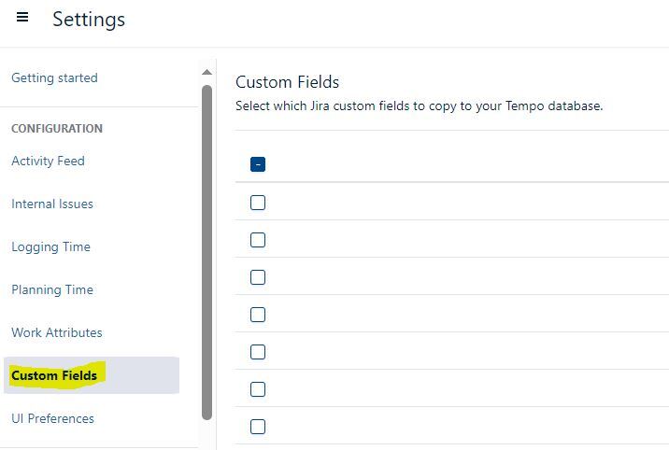Open Internal Issues configuration

52,204
